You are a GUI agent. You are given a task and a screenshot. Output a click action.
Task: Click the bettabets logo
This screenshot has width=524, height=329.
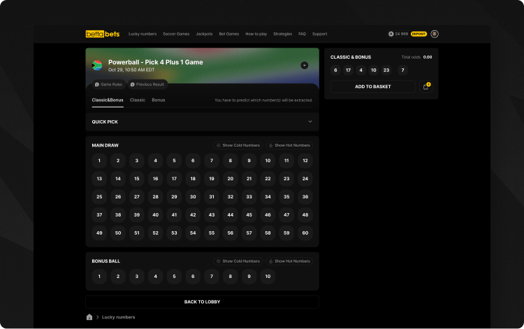tap(102, 34)
